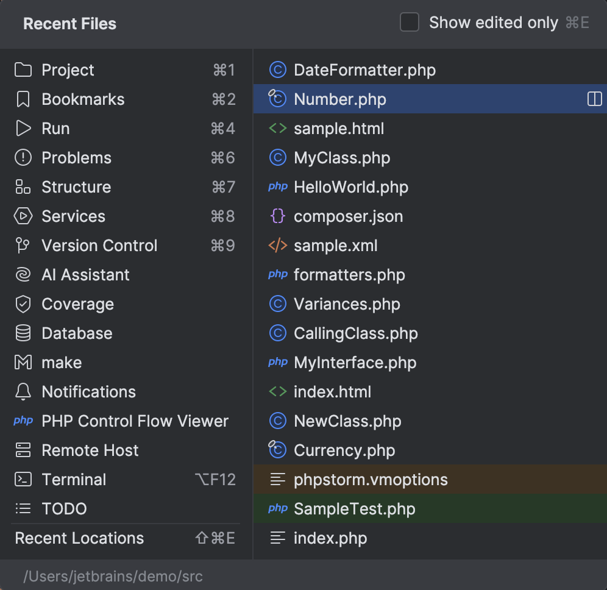Click the Version Control branch icon
This screenshot has width=607, height=590.
(23, 245)
